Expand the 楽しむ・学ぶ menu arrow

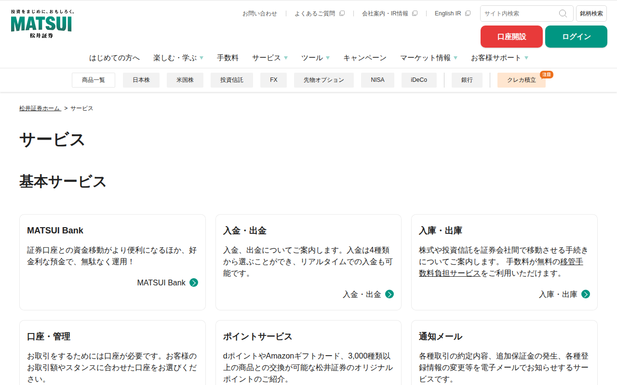click(201, 58)
